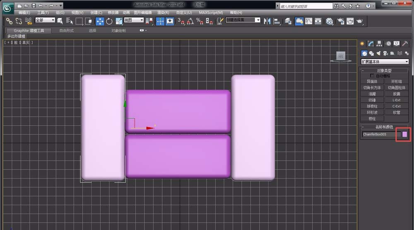Click the ChamferBox005 object name field
The width and height of the screenshot is (414, 230).
(382, 134)
